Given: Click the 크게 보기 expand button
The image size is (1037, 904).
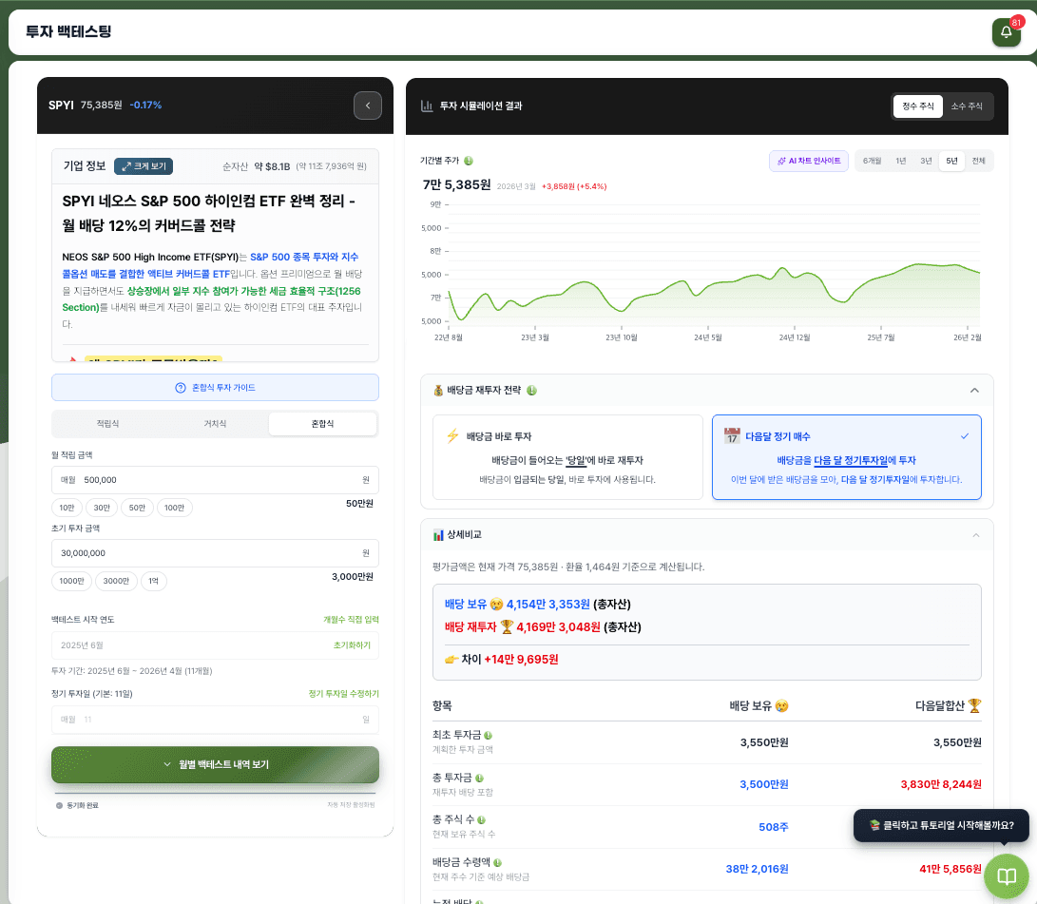Looking at the screenshot, I should click(x=144, y=166).
